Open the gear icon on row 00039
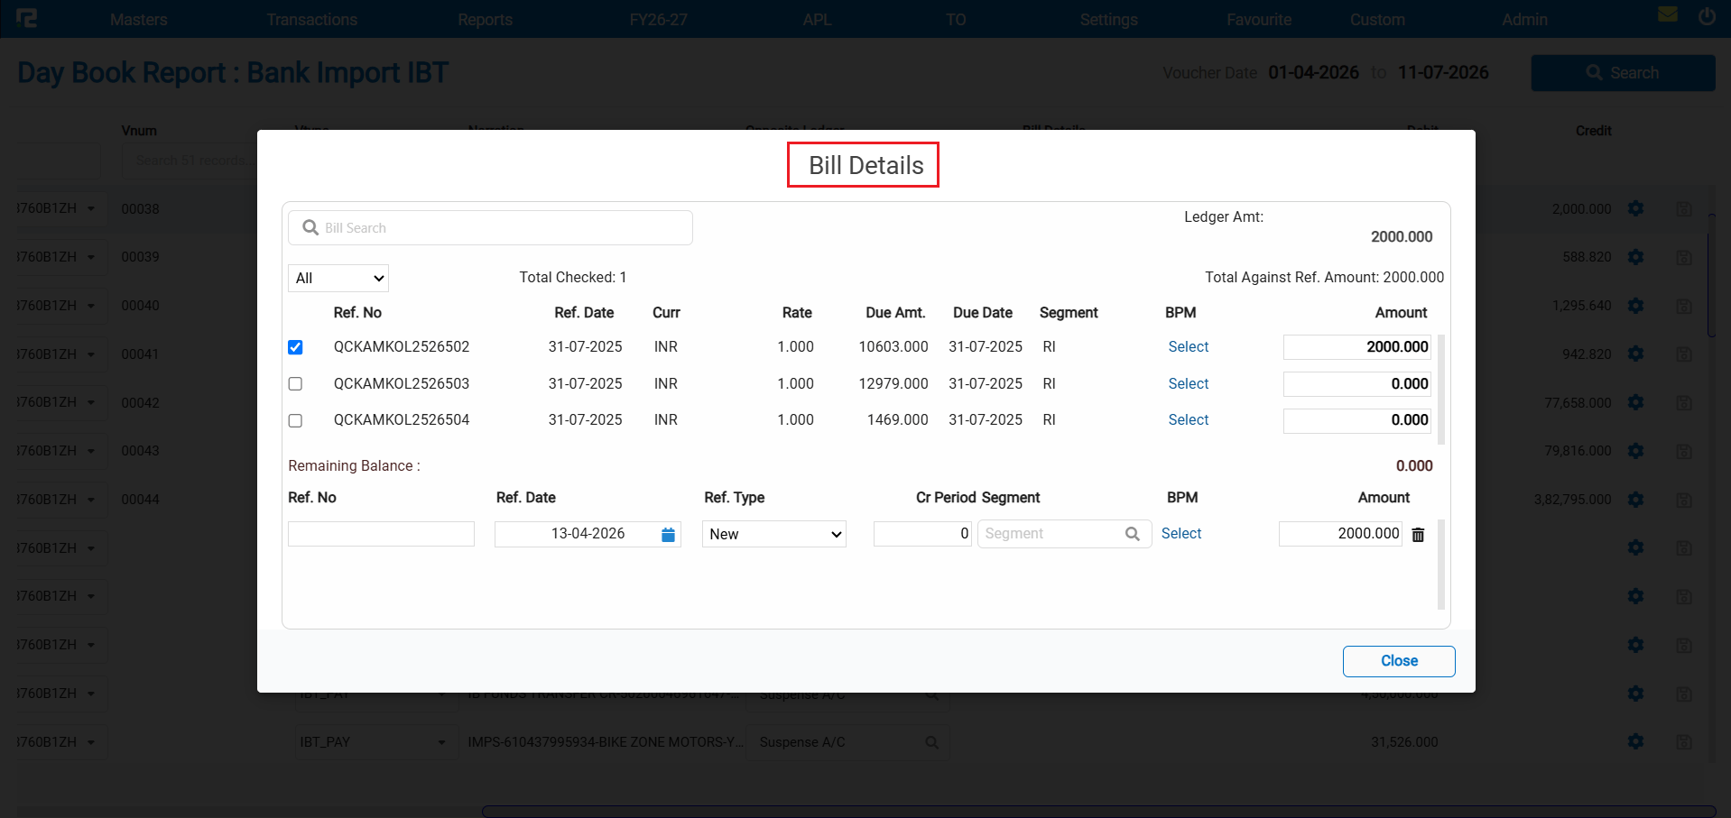The height and width of the screenshot is (818, 1731). (1635, 257)
